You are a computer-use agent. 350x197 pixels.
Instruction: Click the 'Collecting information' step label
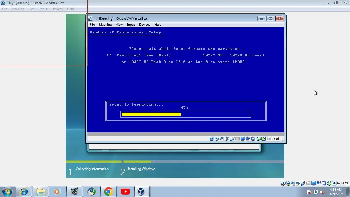92,169
